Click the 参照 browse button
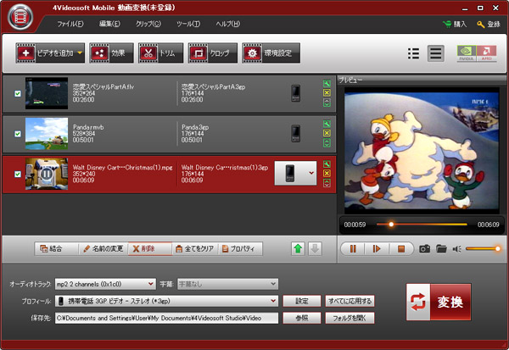The height and width of the screenshot is (350, 509). click(x=302, y=318)
